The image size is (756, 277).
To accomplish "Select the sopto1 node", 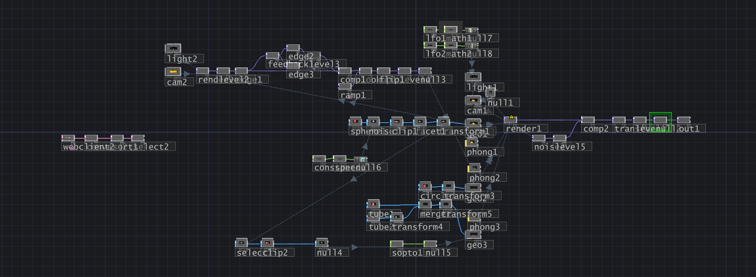I will [397, 244].
